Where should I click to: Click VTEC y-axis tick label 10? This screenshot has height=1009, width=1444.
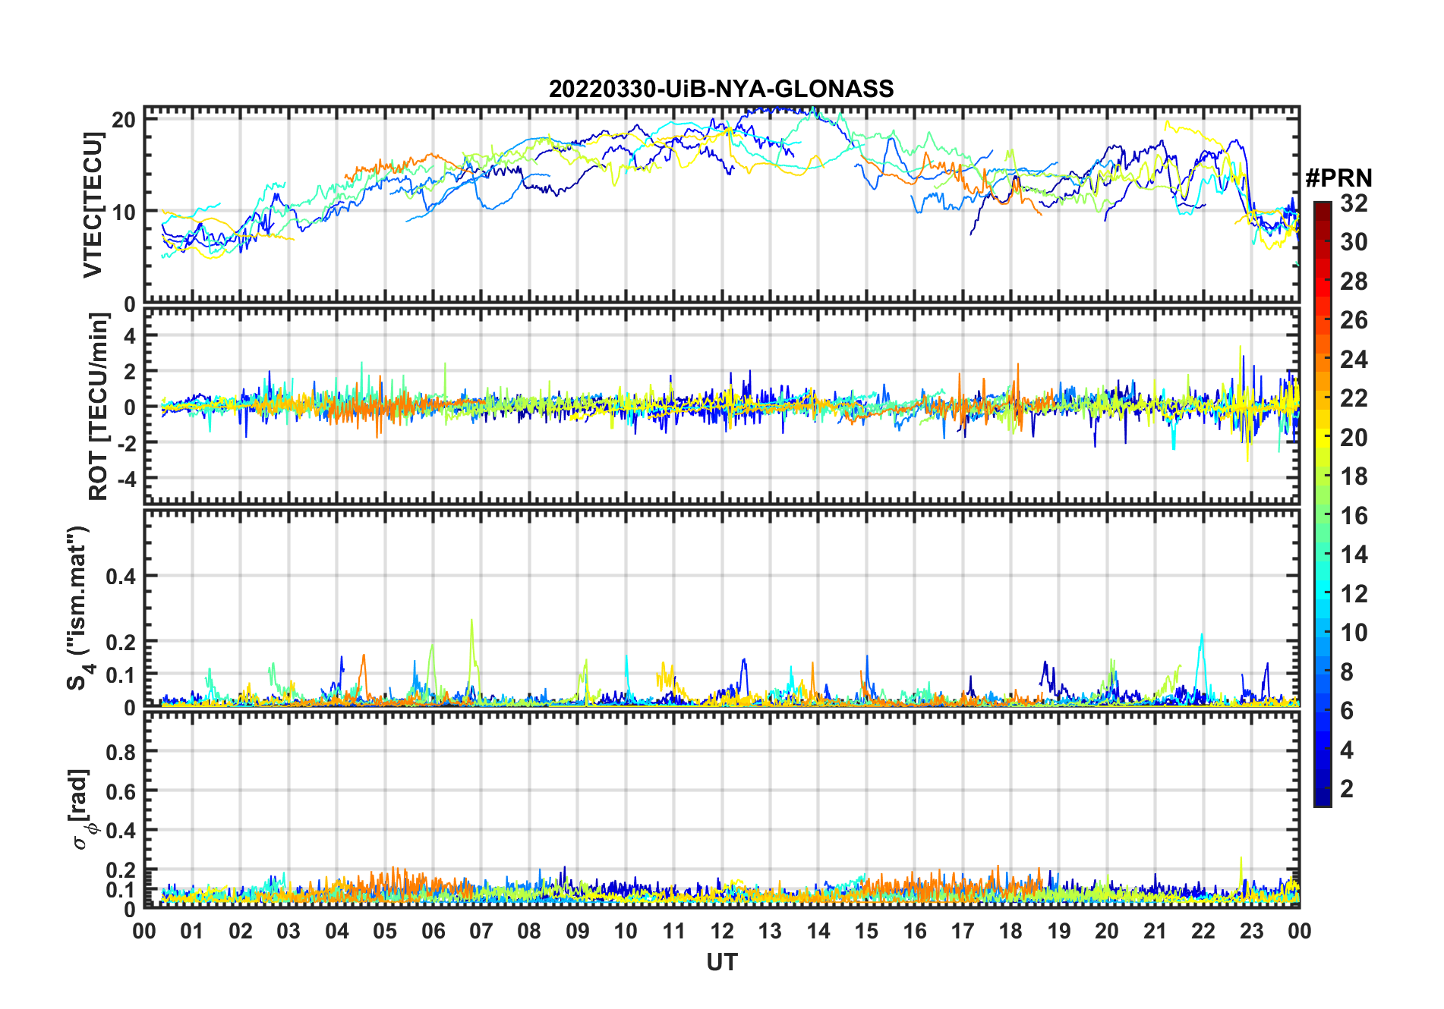[x=125, y=212]
